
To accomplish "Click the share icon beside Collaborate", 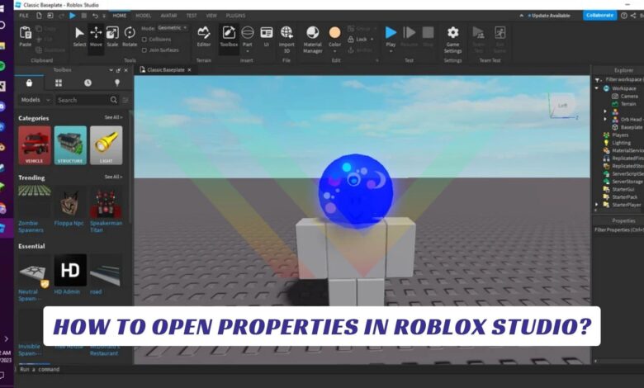I will click(633, 16).
